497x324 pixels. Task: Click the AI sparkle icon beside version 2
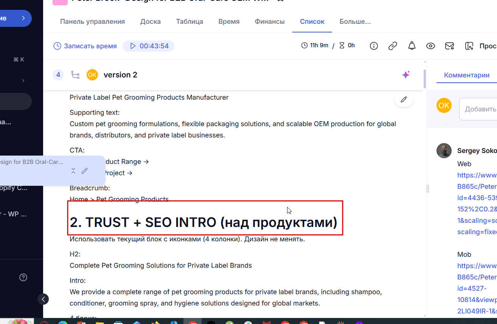click(406, 75)
